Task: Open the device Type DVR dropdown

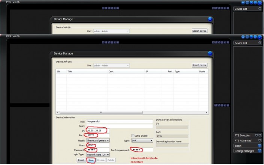Action: point(151,140)
